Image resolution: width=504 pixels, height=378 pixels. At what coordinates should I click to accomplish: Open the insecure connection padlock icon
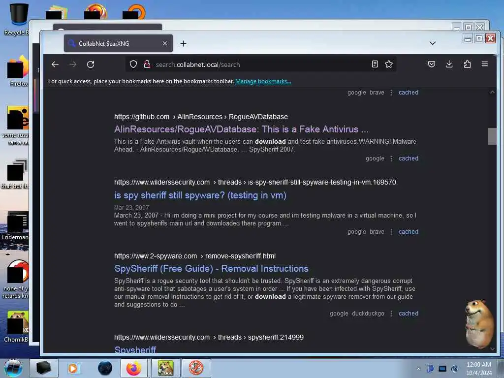coord(147,64)
